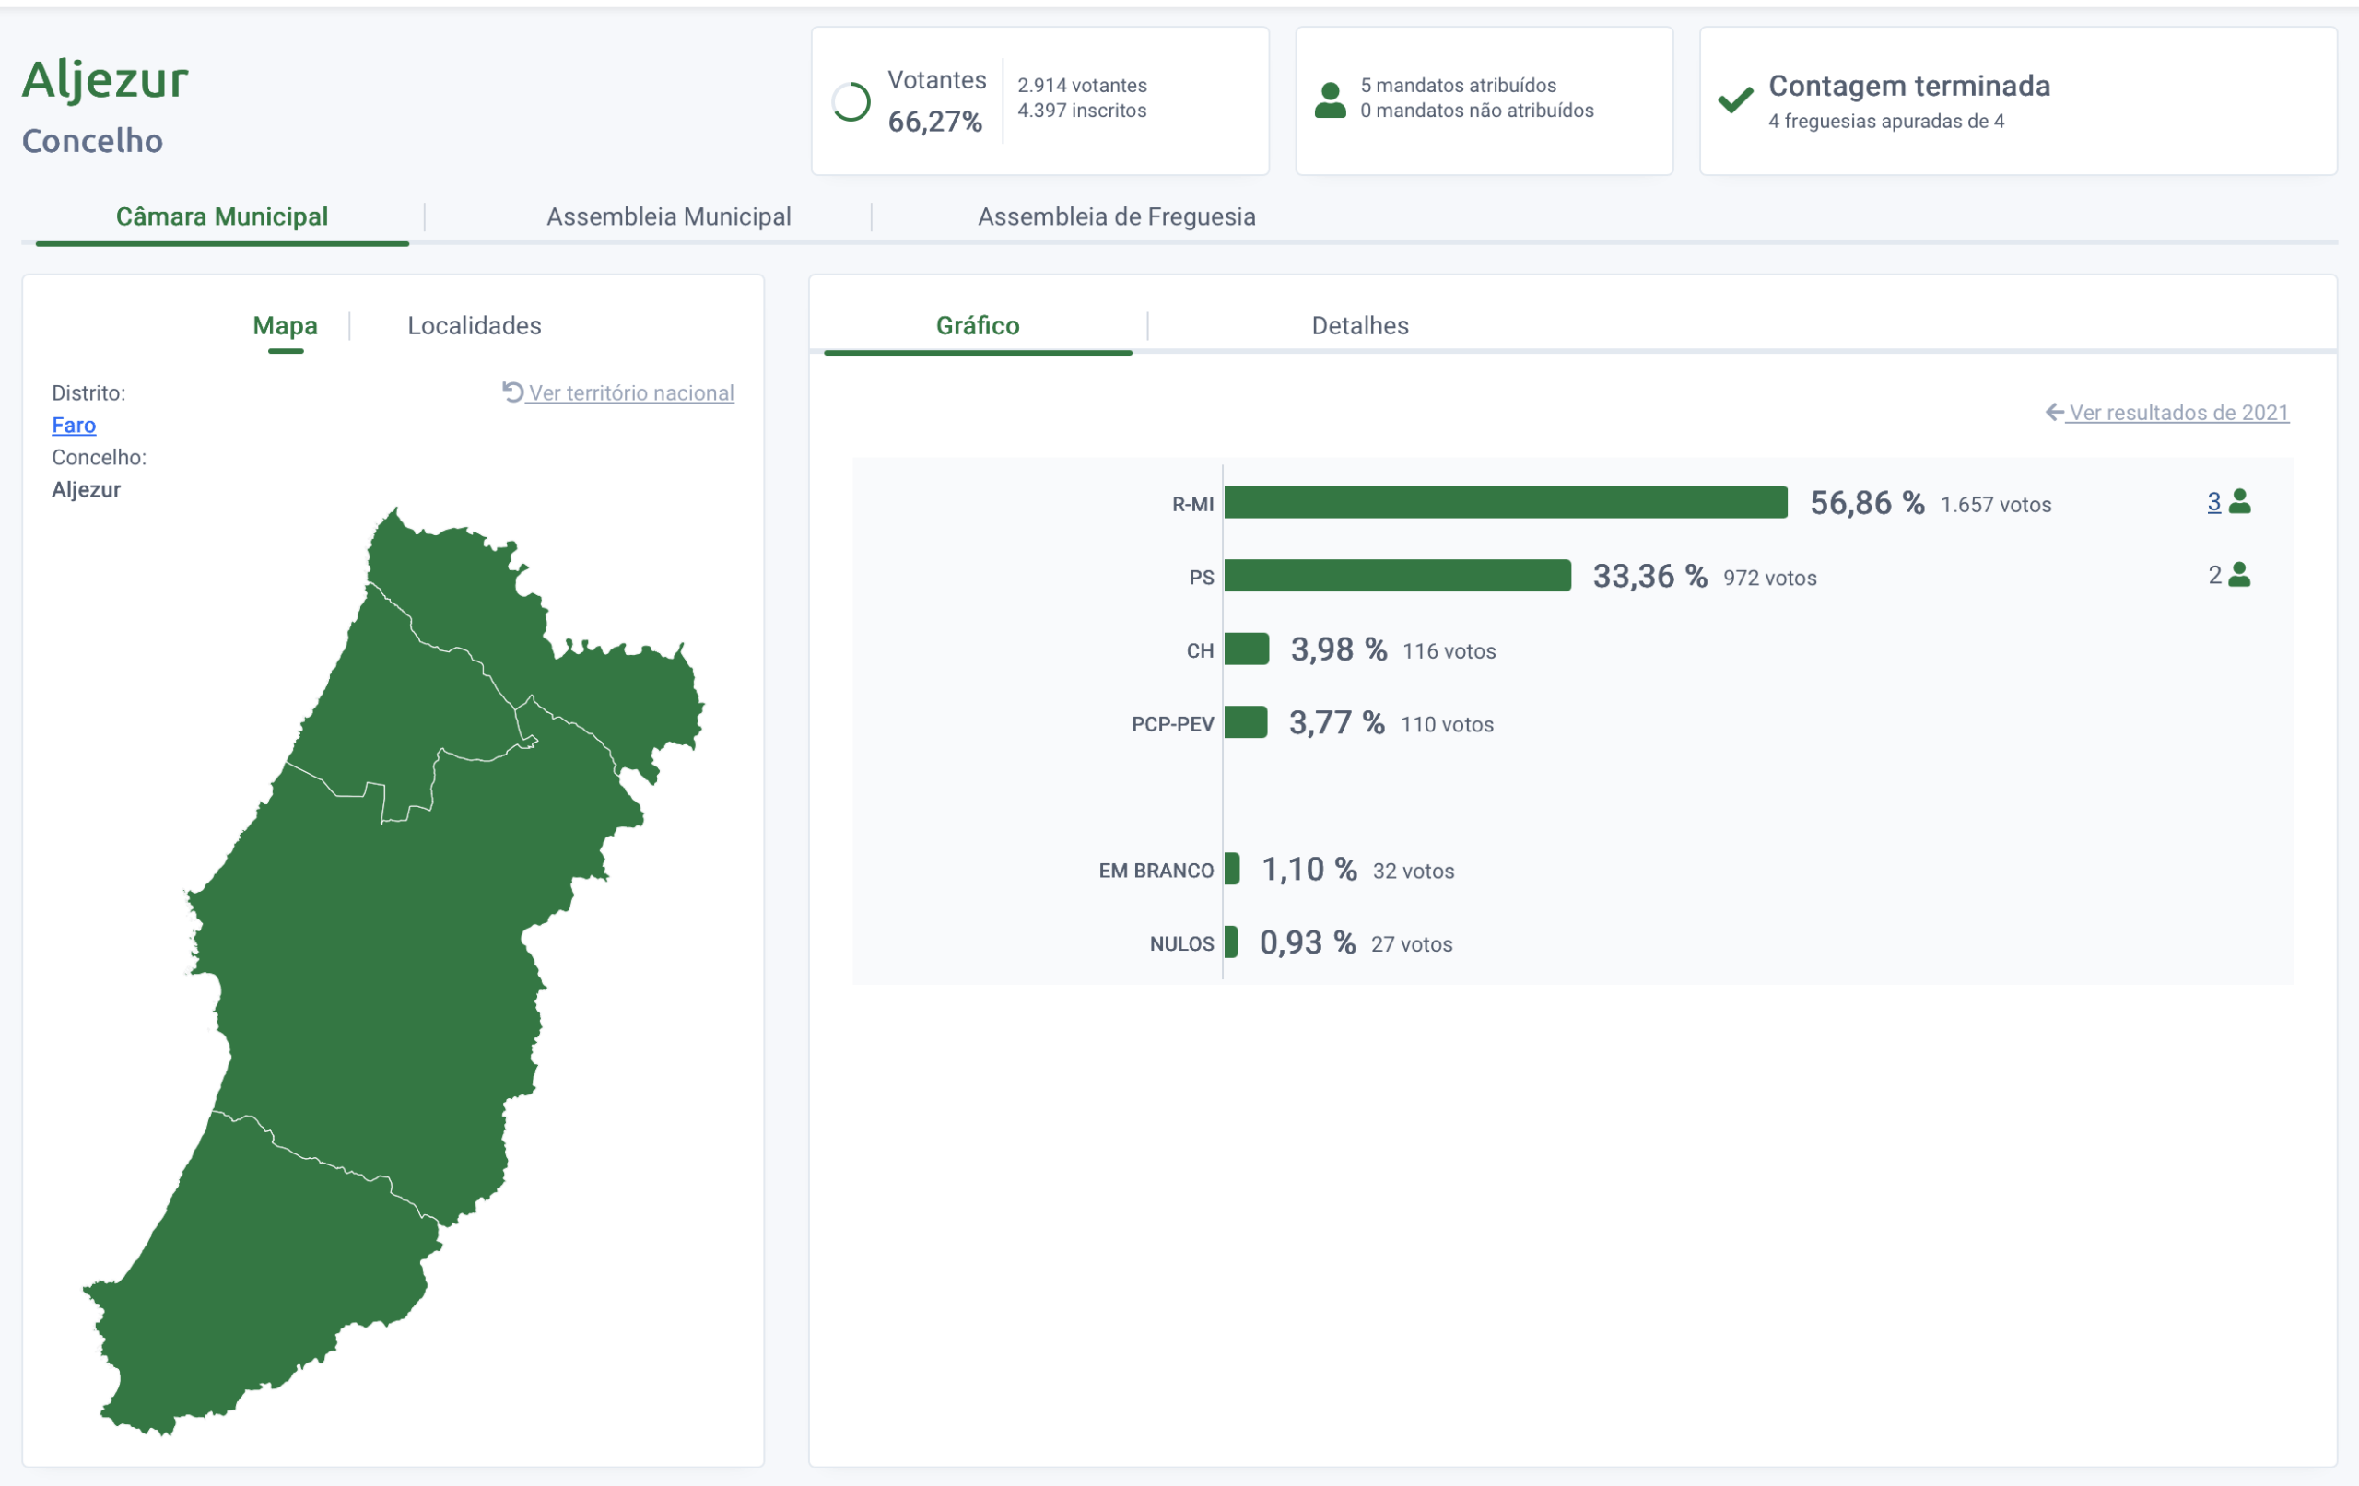Click the person icon in the PS row
2359x1486 pixels.
pos(2239,575)
